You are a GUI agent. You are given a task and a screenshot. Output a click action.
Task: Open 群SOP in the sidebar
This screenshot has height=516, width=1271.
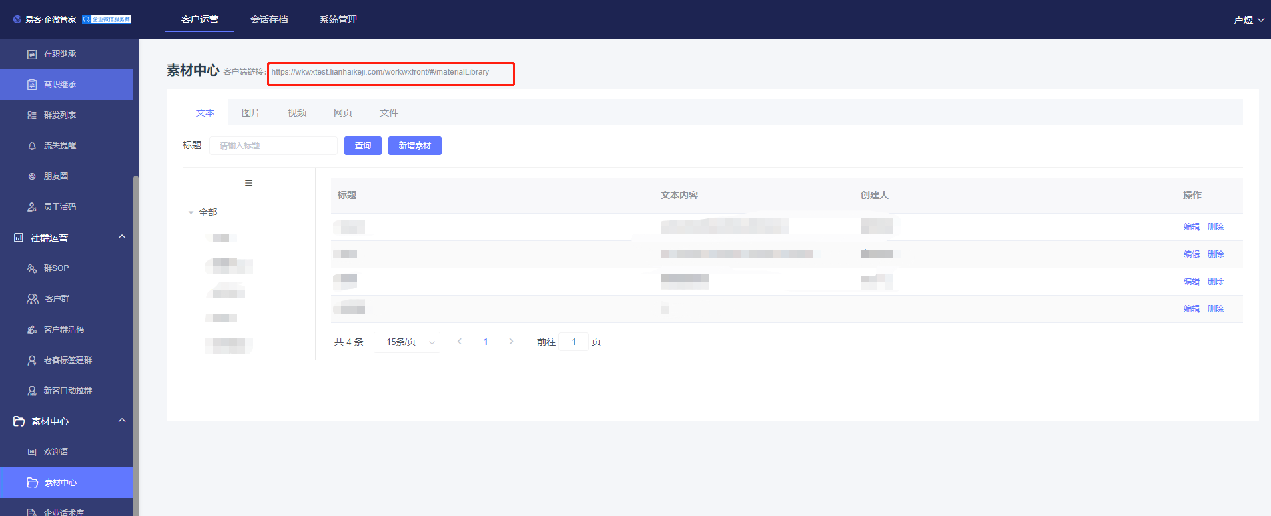click(67, 268)
